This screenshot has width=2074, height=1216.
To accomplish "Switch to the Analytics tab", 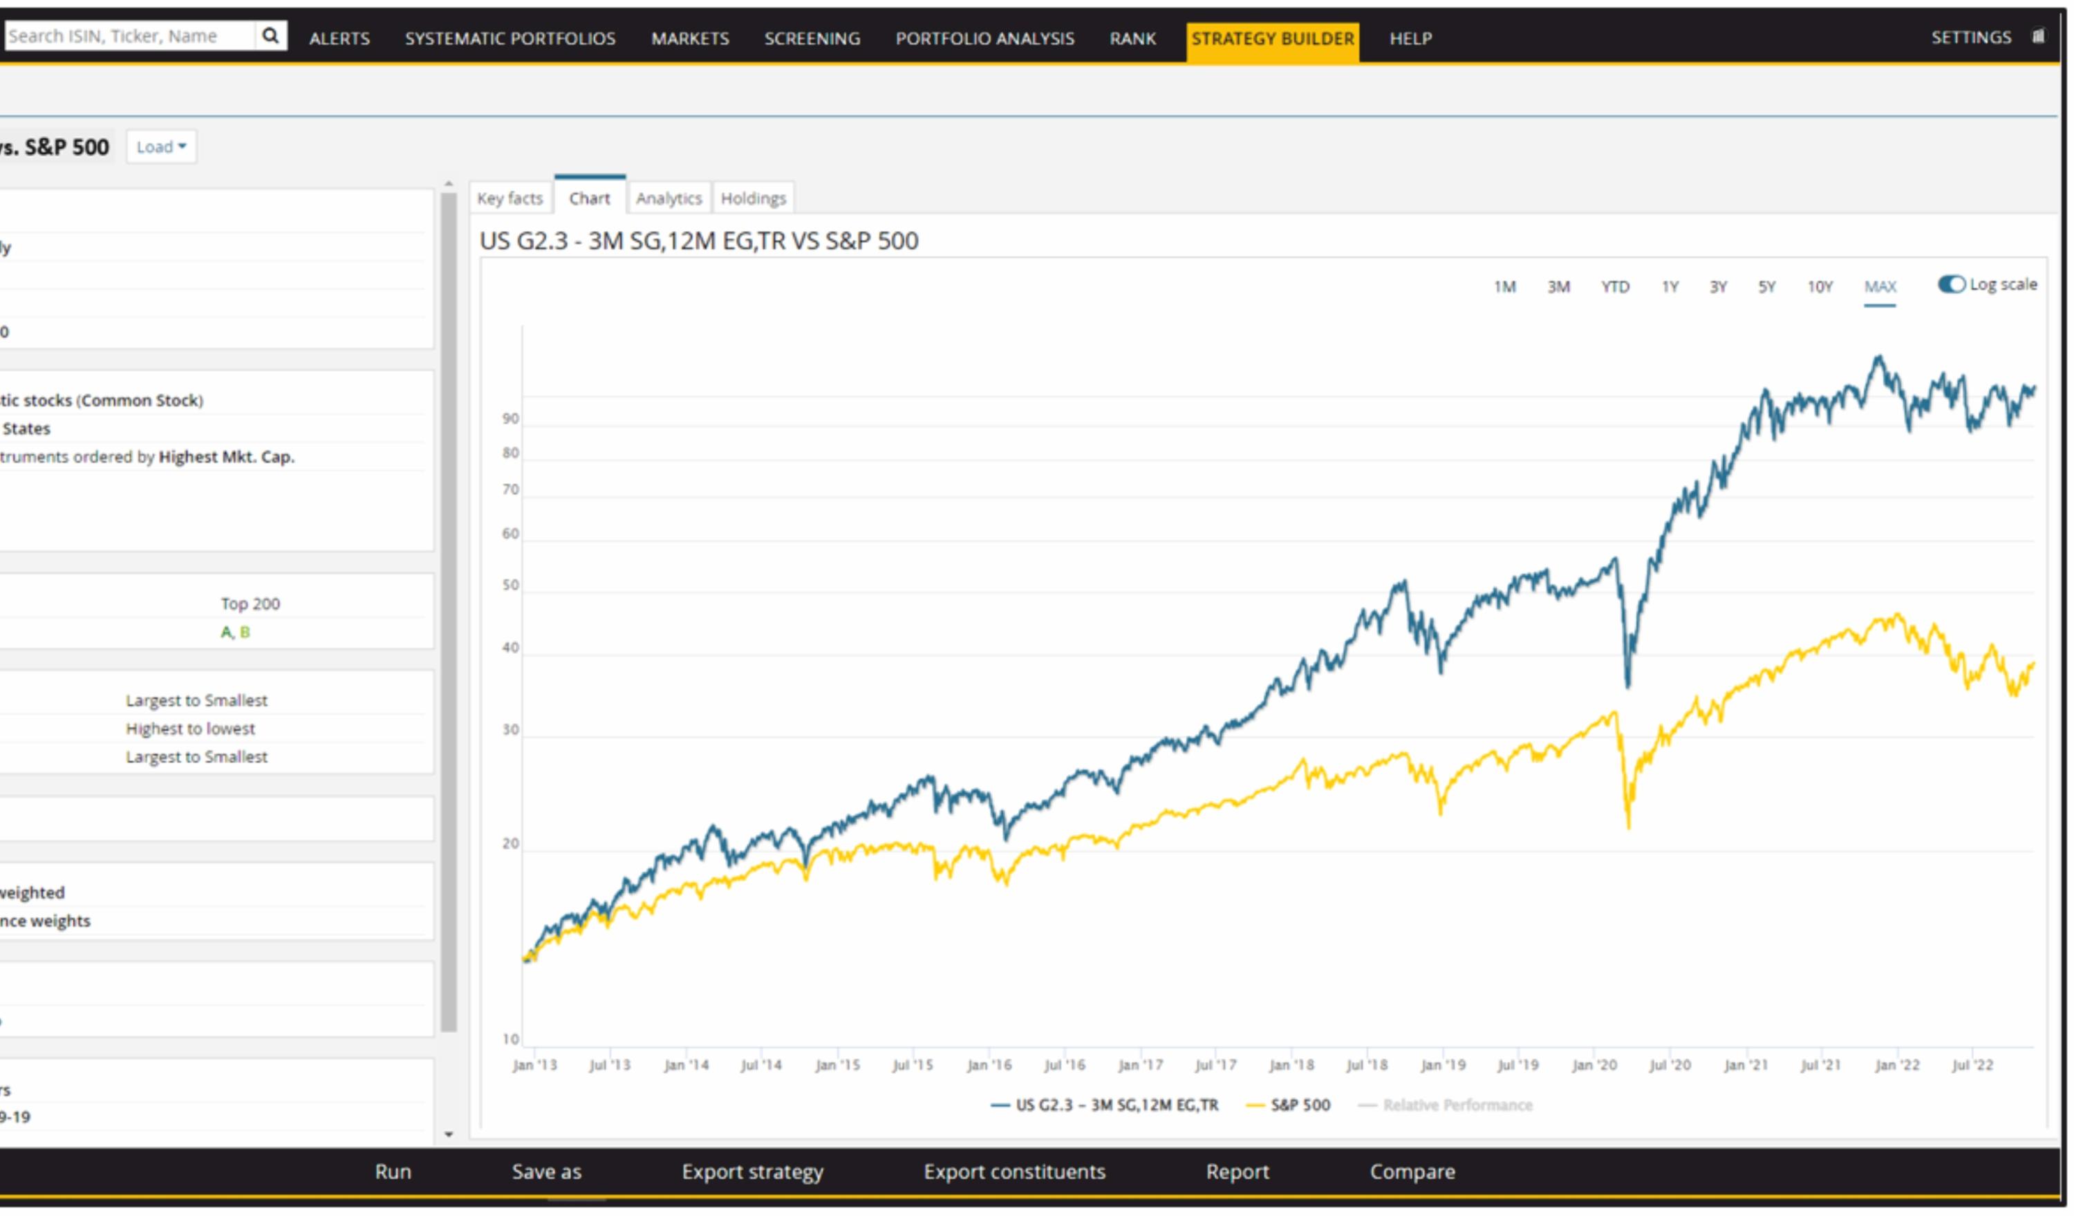I will [669, 198].
